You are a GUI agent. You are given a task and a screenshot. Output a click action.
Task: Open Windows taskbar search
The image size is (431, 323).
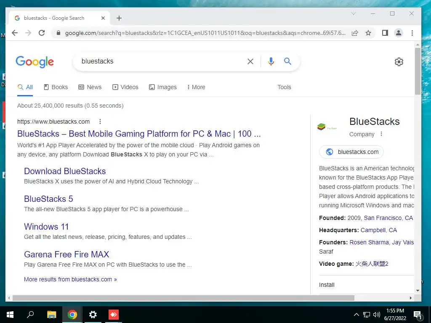30,315
